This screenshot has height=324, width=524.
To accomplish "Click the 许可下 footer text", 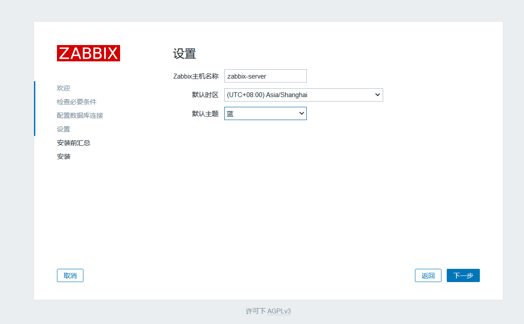I will [256, 311].
